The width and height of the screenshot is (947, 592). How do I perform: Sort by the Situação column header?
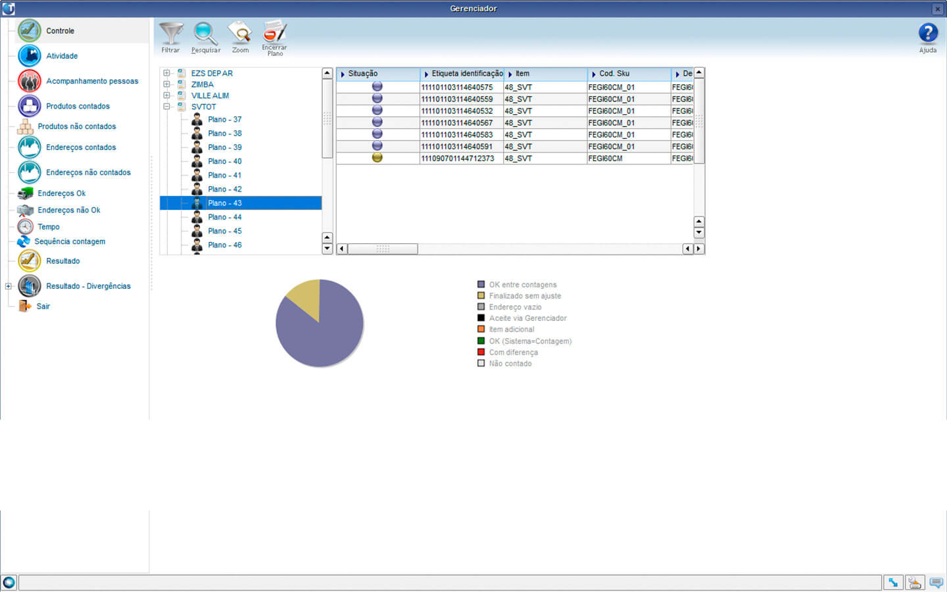pos(378,74)
